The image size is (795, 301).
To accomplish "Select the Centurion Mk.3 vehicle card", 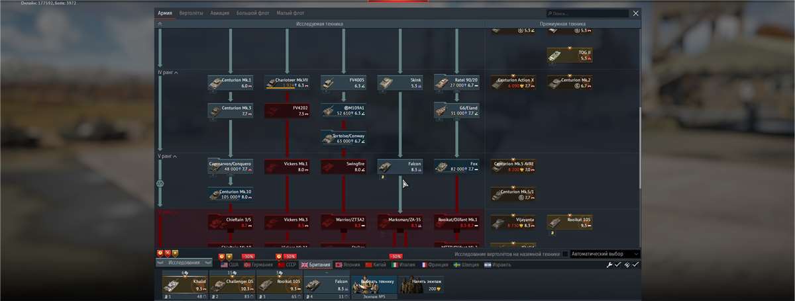I will (231, 110).
